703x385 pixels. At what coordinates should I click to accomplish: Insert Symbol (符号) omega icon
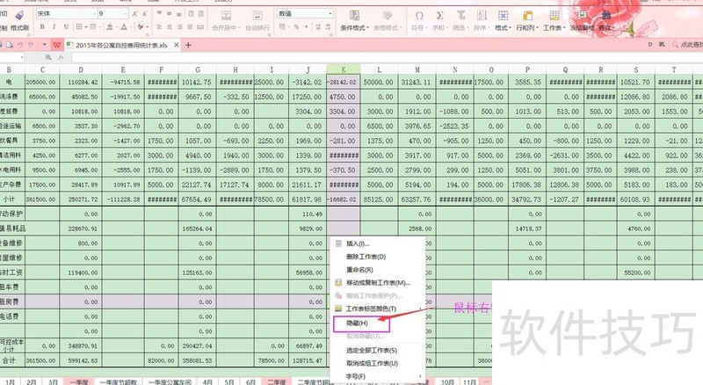(419, 16)
